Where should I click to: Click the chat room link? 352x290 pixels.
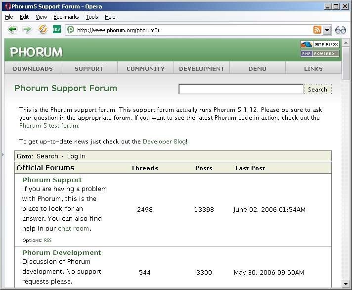click(x=73, y=229)
